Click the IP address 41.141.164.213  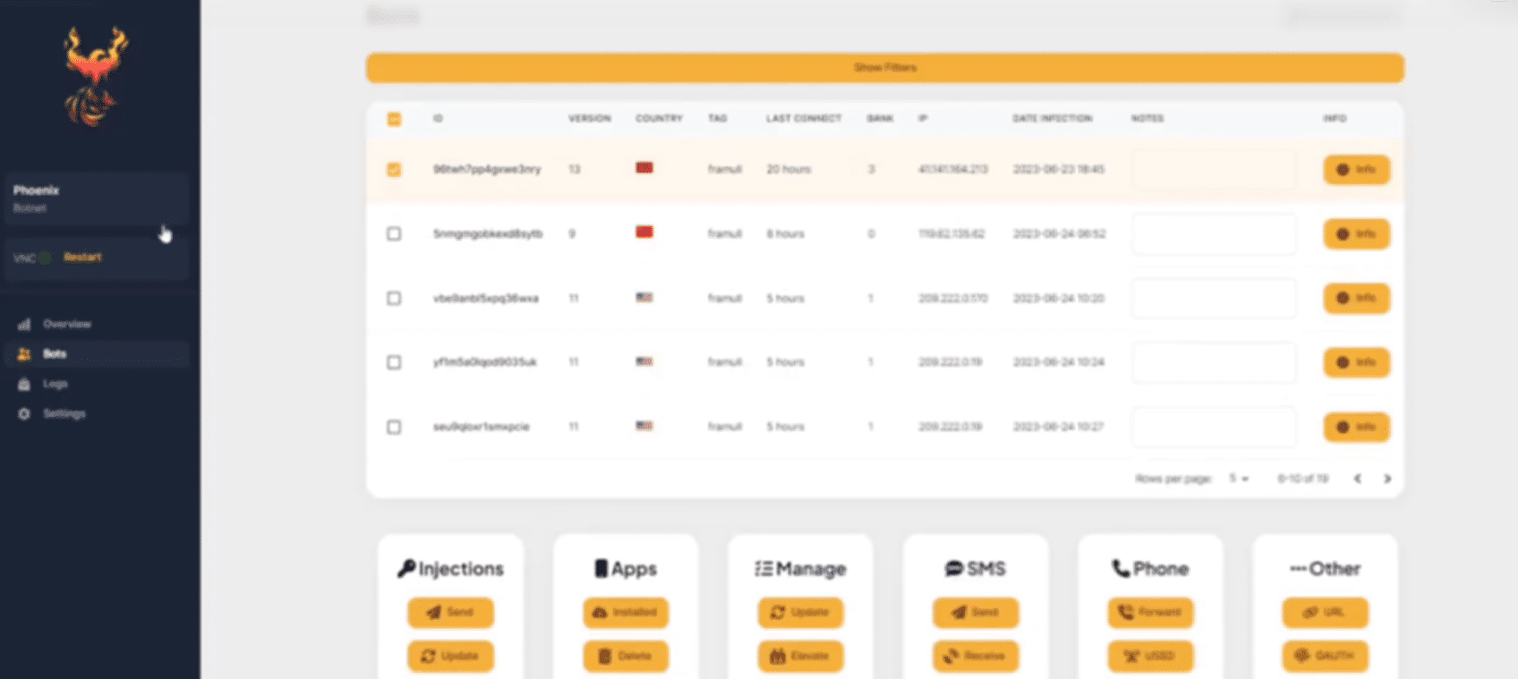click(953, 169)
